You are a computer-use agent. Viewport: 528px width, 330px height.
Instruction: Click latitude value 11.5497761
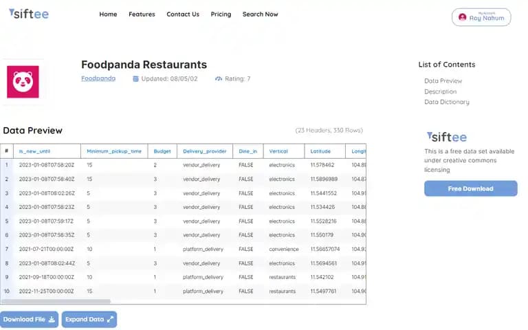pos(323,291)
